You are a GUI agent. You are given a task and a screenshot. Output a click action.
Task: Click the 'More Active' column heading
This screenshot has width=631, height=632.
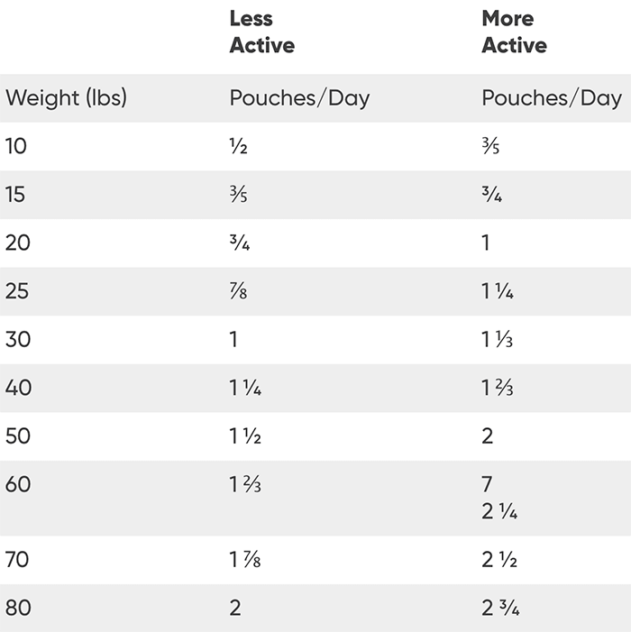coord(514,32)
